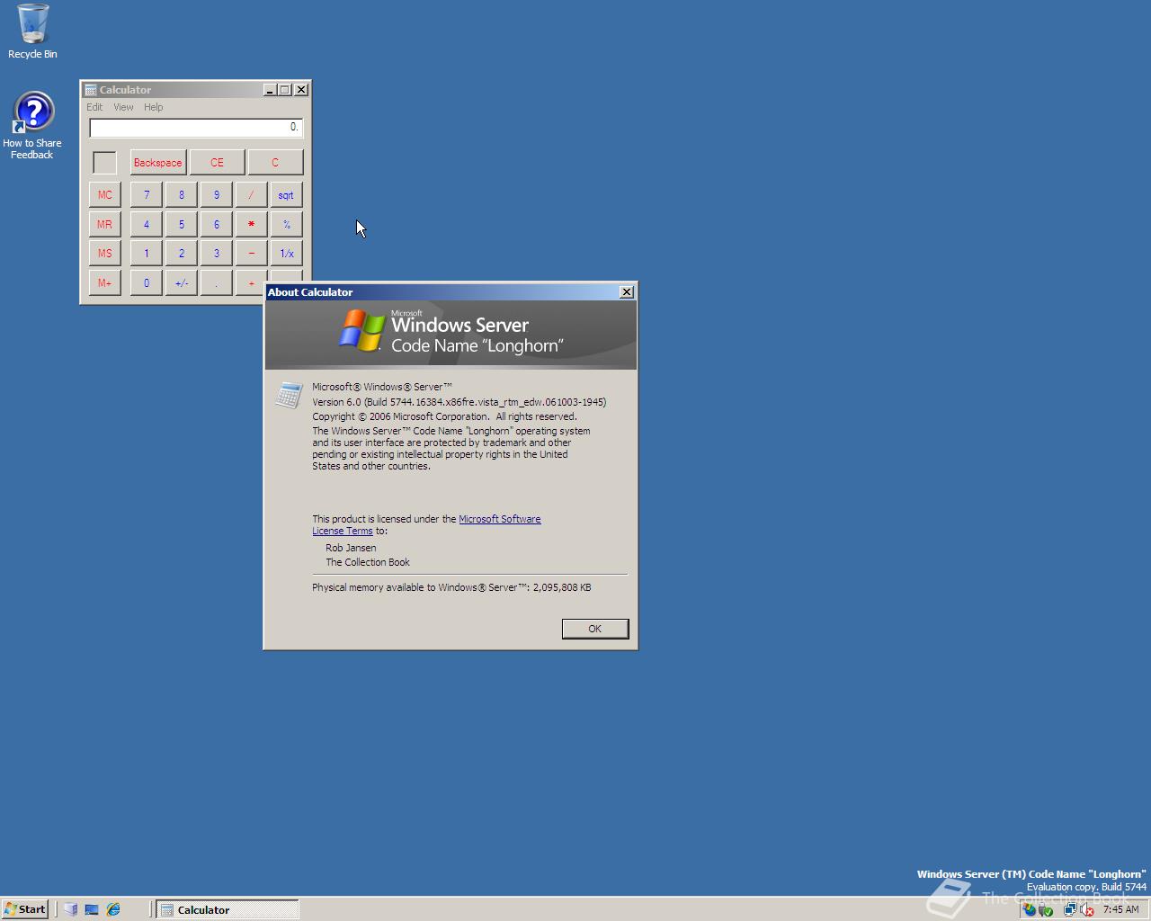Screen dimensions: 1151x921
Task: Click digit 0 on Calculator
Action: pos(147,282)
